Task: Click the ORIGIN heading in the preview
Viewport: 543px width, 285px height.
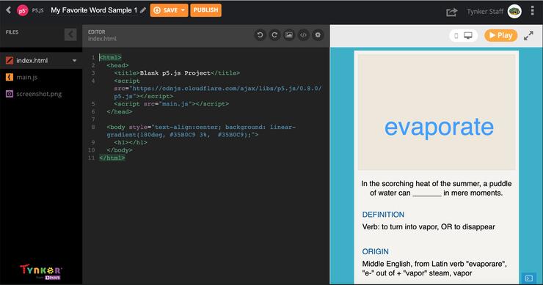Action: (376, 251)
